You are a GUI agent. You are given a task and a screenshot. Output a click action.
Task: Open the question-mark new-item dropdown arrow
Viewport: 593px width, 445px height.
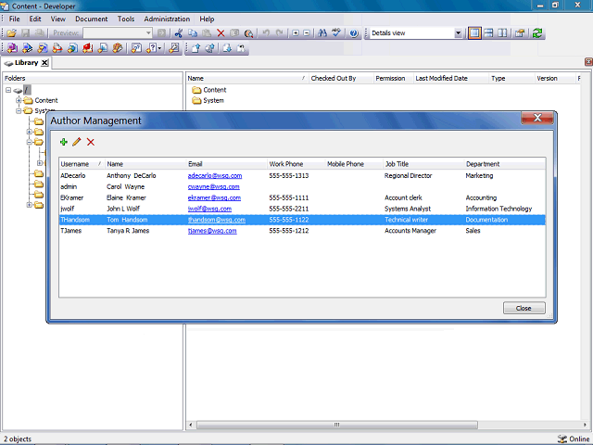(159, 48)
